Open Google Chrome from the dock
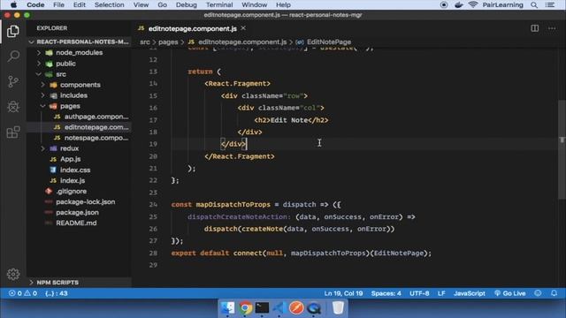566x318 pixels. click(245, 308)
